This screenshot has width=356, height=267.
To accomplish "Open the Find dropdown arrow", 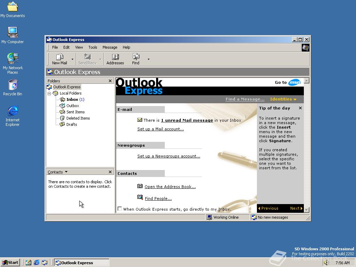I will (x=148, y=59).
